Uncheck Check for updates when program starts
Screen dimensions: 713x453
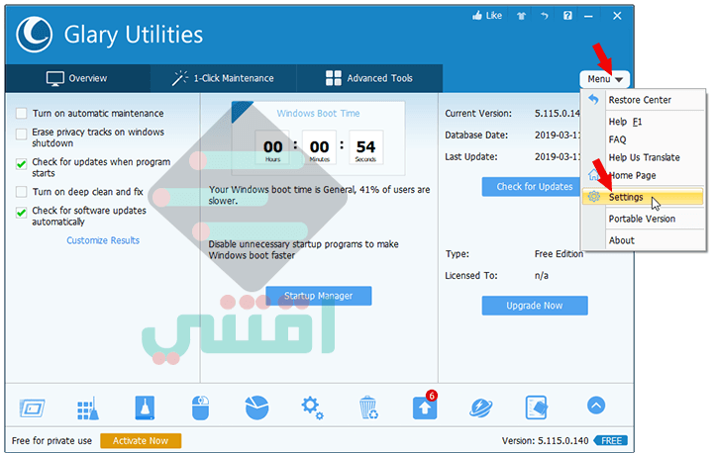coord(22,164)
